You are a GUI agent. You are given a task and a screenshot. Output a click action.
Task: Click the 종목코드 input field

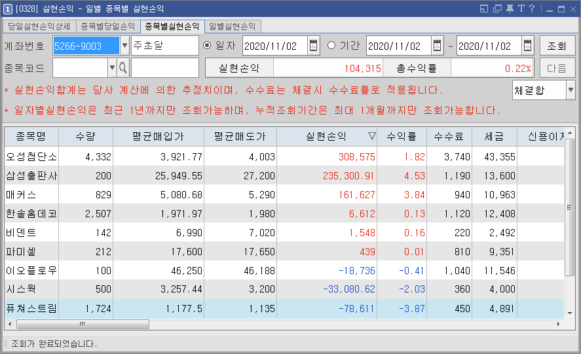pyautogui.click(x=81, y=68)
